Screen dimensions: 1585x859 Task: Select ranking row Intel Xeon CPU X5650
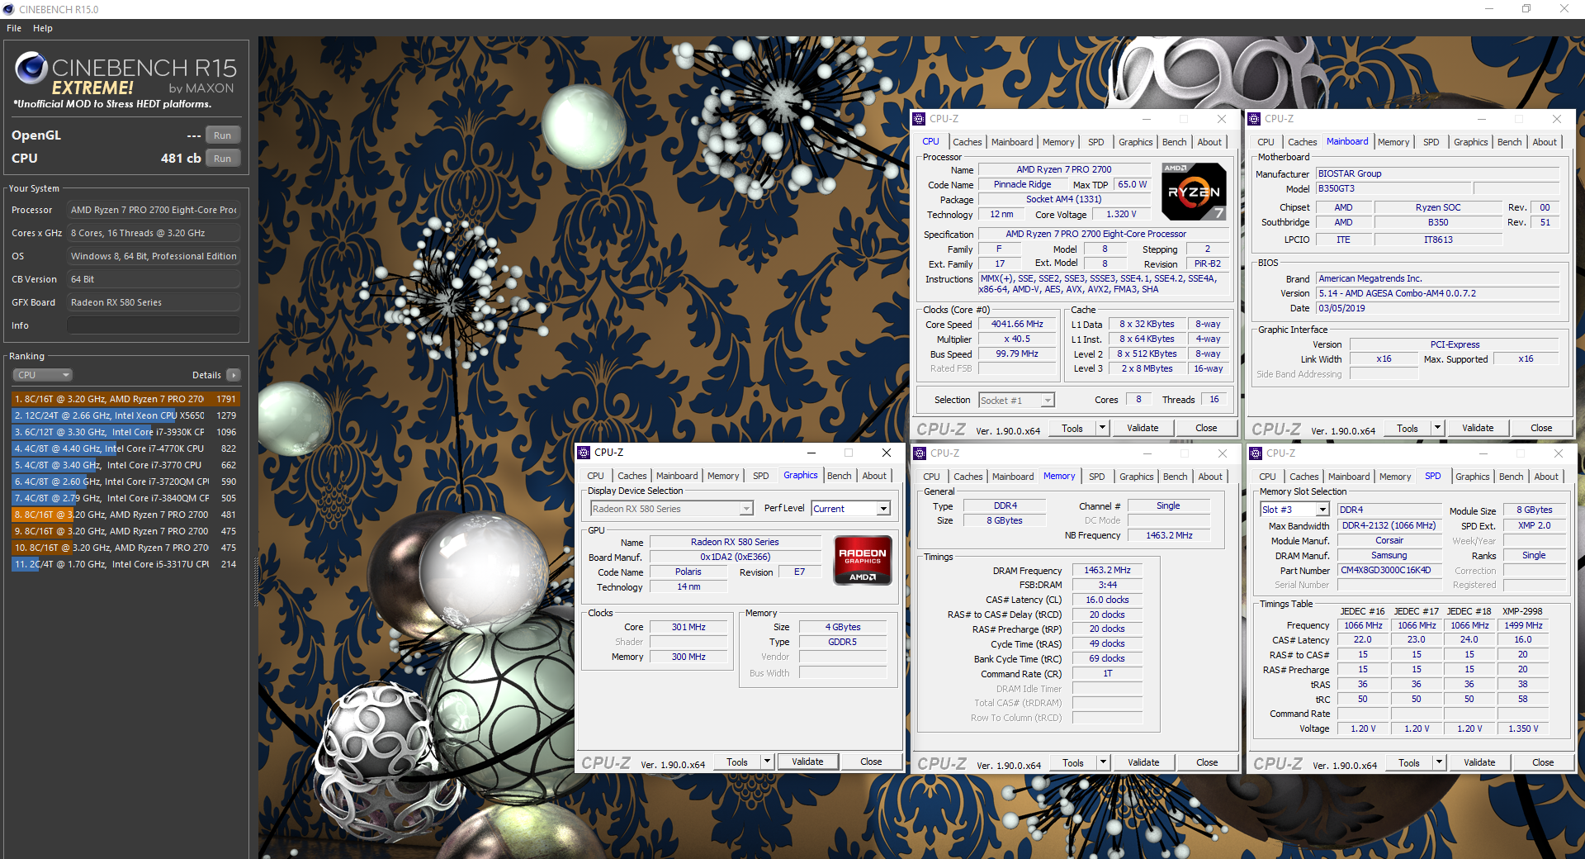point(125,415)
